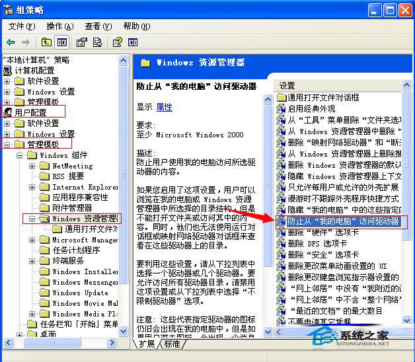
Task: Select the RSS 提要 folder
Action: pos(68,176)
